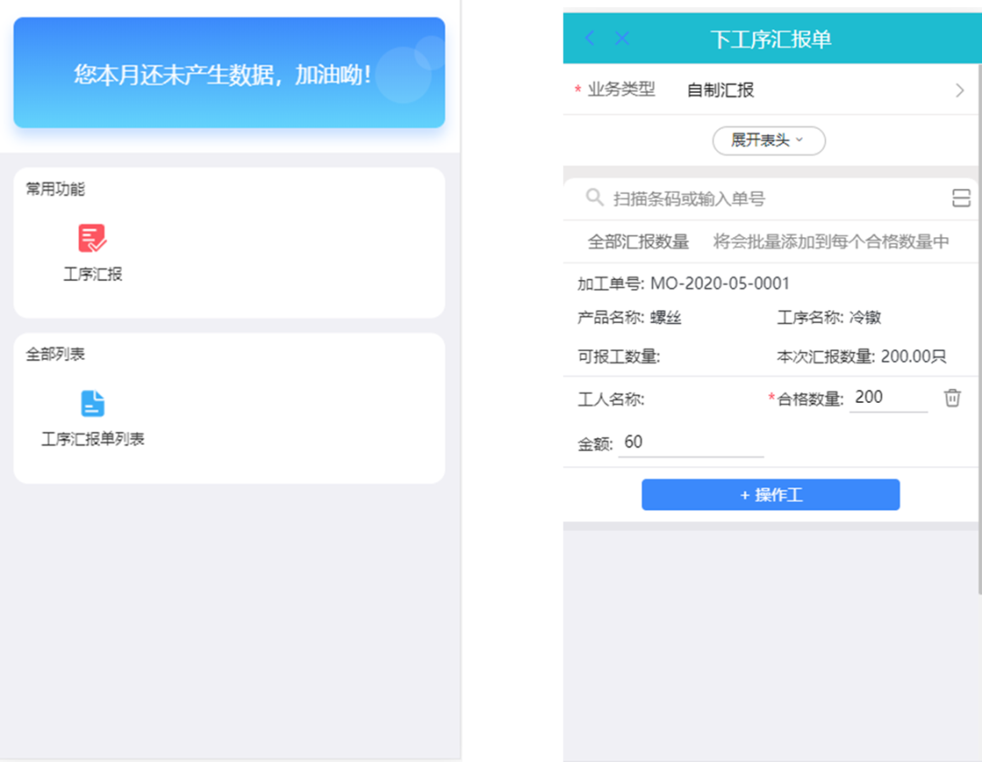Click the magnifier search icon

pos(595,198)
